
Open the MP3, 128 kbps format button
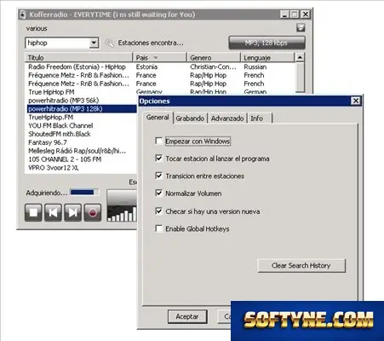(267, 43)
